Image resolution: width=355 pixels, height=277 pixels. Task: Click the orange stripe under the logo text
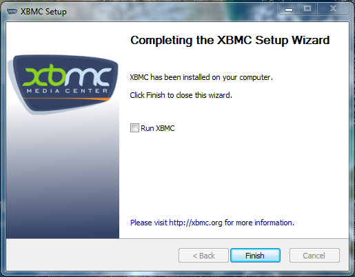[x=67, y=99]
